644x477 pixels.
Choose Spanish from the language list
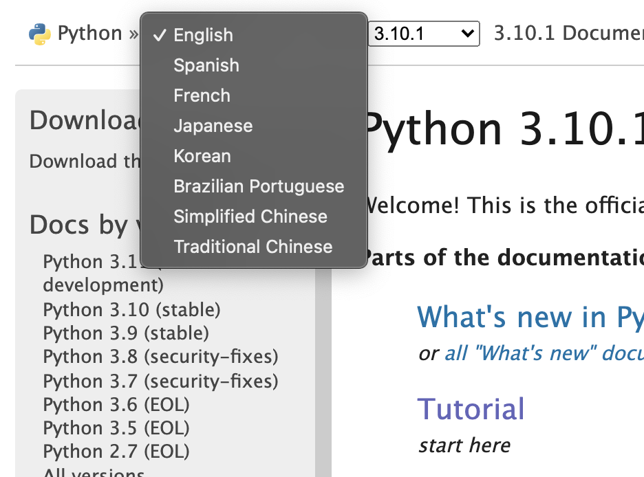(253, 65)
